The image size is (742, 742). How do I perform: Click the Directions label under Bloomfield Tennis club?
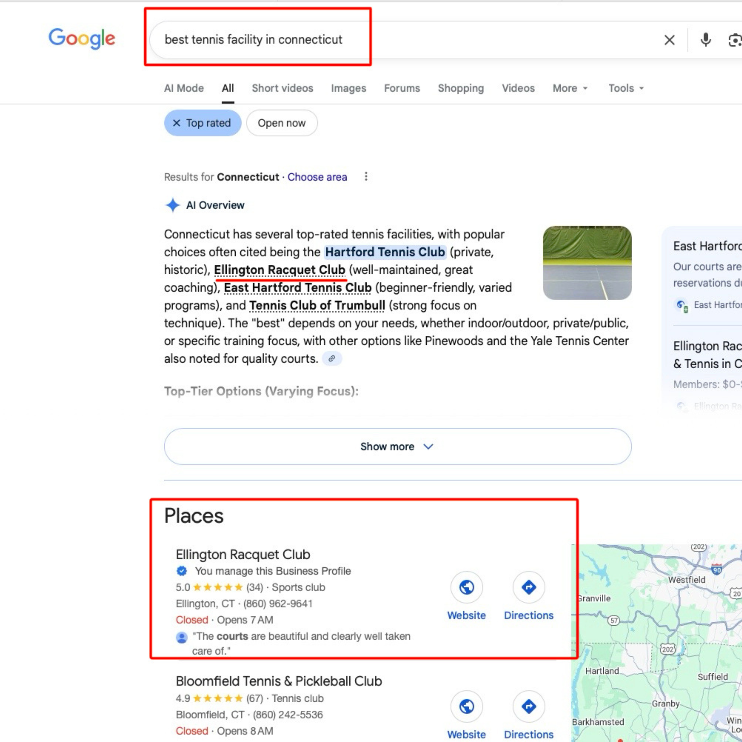click(x=529, y=734)
